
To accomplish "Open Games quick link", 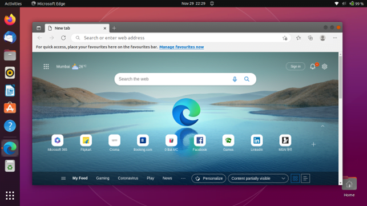I will point(228,143).
